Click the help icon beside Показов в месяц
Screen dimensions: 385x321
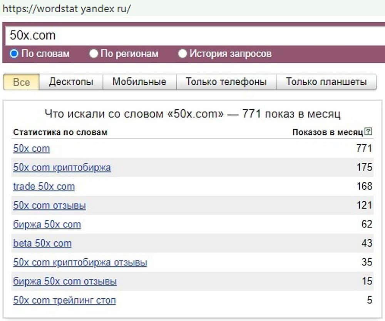(x=368, y=132)
